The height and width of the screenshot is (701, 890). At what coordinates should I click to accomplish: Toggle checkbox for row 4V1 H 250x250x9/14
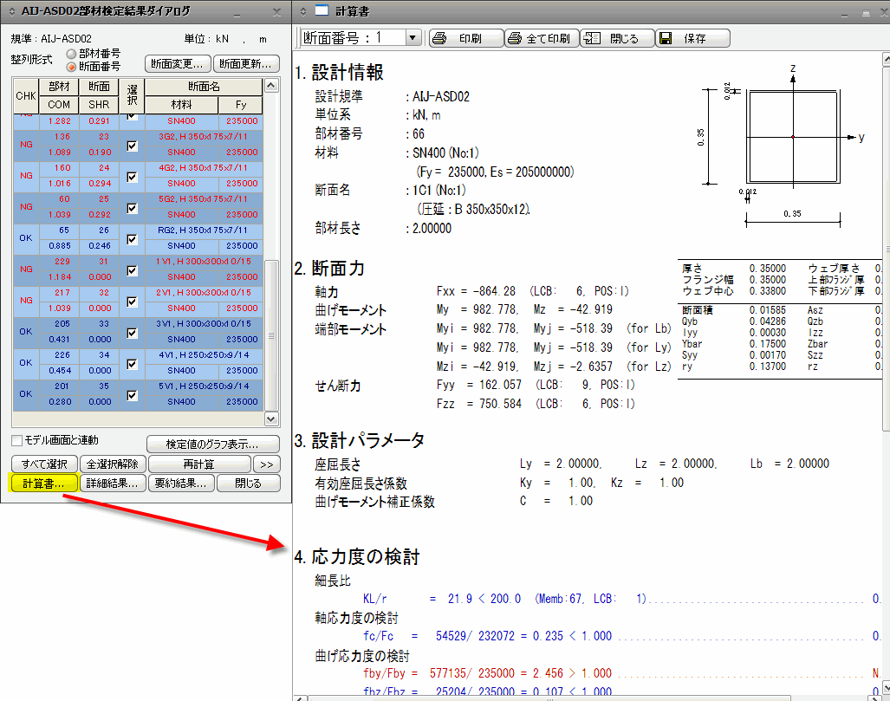pos(132,365)
